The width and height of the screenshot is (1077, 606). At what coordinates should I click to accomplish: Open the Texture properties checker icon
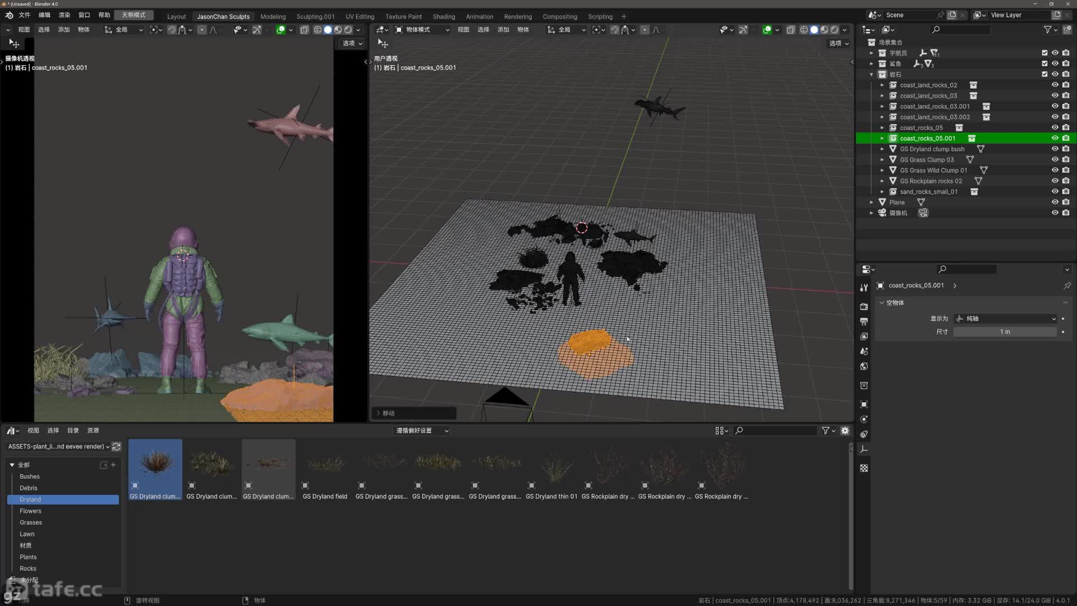coord(864,468)
